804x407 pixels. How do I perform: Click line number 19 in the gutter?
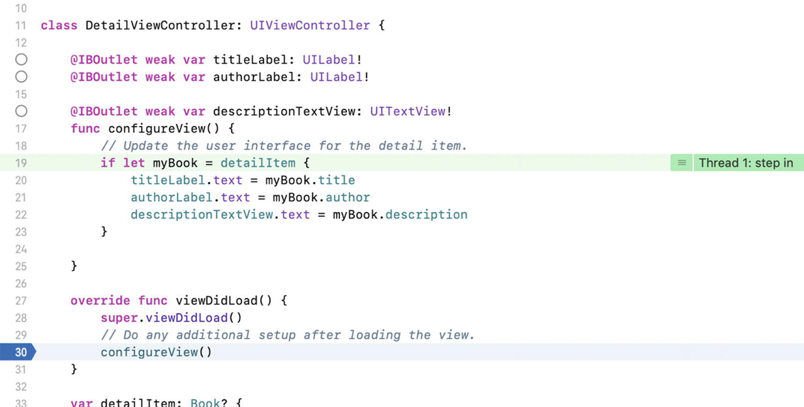[21, 163]
